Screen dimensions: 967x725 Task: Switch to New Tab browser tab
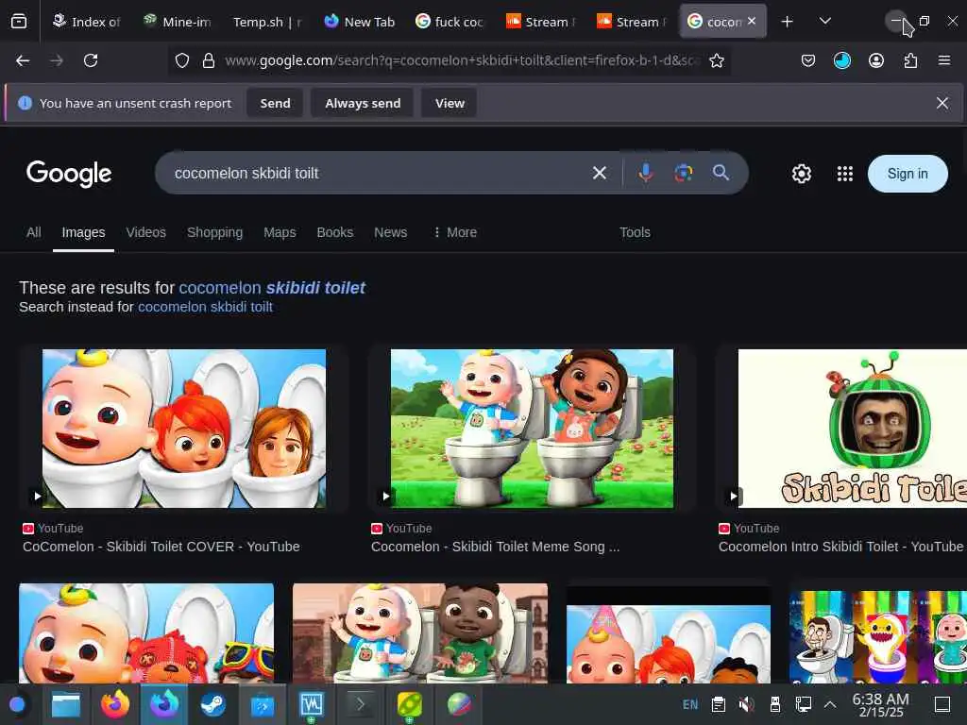[x=359, y=22]
